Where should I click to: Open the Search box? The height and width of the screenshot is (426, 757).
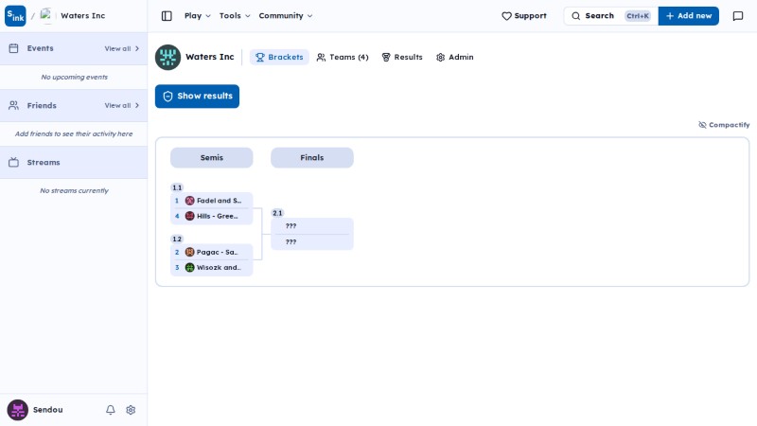(610, 16)
